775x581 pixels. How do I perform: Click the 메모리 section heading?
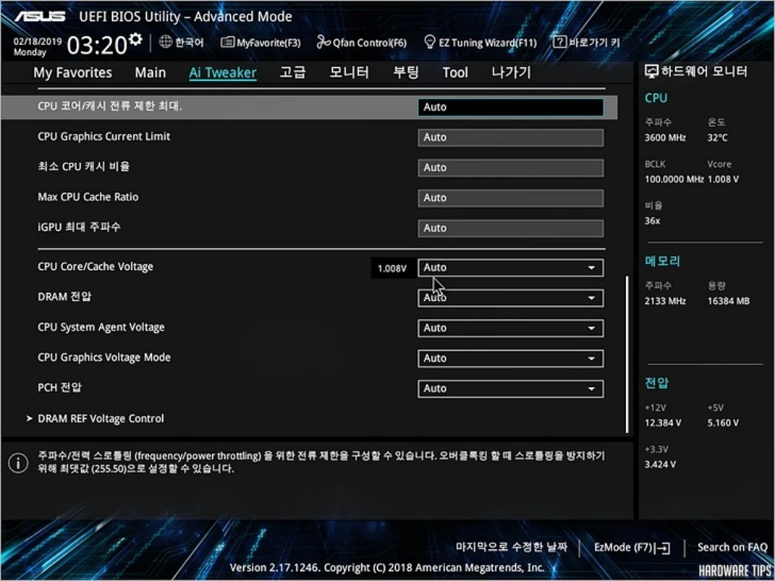(x=662, y=261)
